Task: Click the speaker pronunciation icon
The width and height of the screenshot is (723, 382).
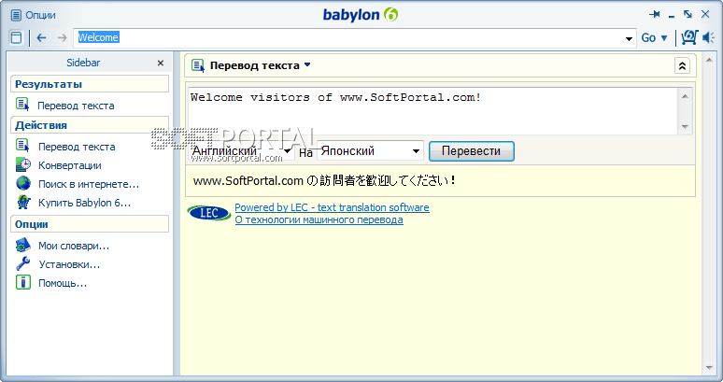Action: (708, 37)
